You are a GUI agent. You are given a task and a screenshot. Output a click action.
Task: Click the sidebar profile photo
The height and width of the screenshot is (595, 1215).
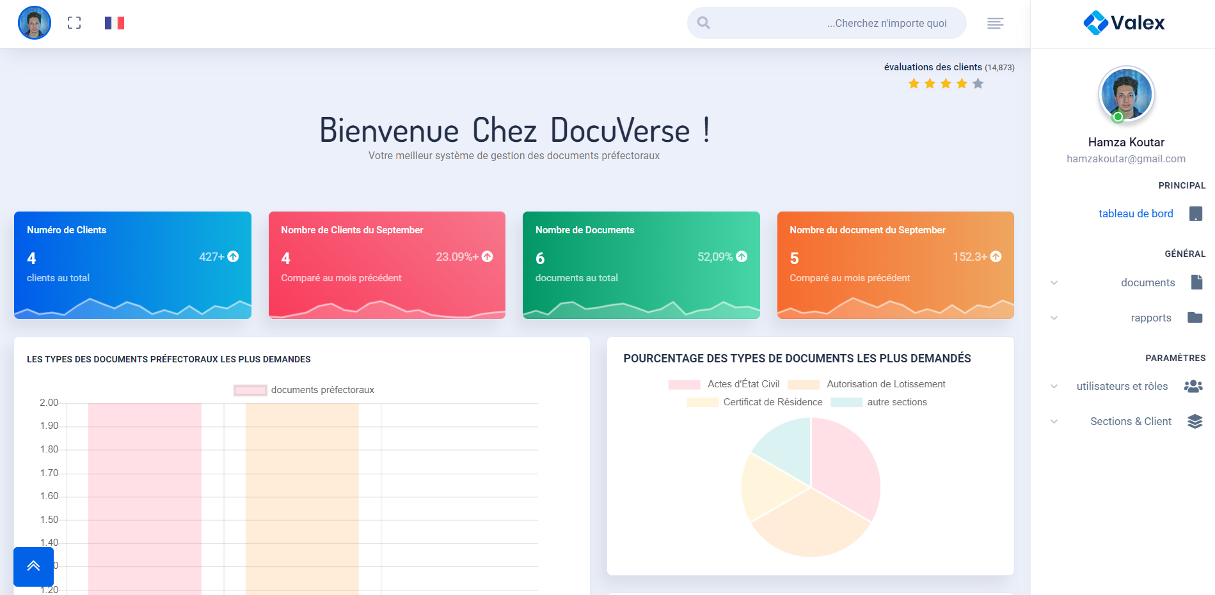[1126, 94]
